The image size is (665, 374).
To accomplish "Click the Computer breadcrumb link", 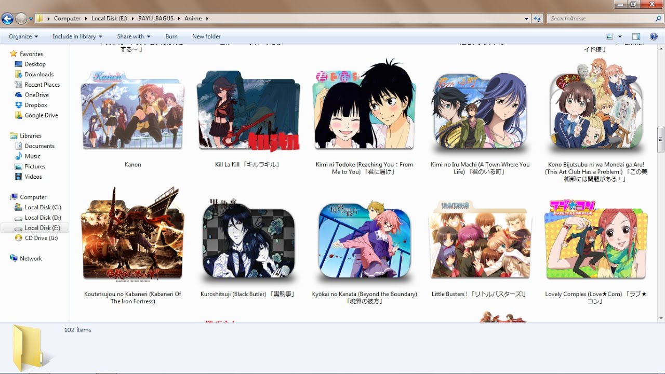I will coord(68,18).
